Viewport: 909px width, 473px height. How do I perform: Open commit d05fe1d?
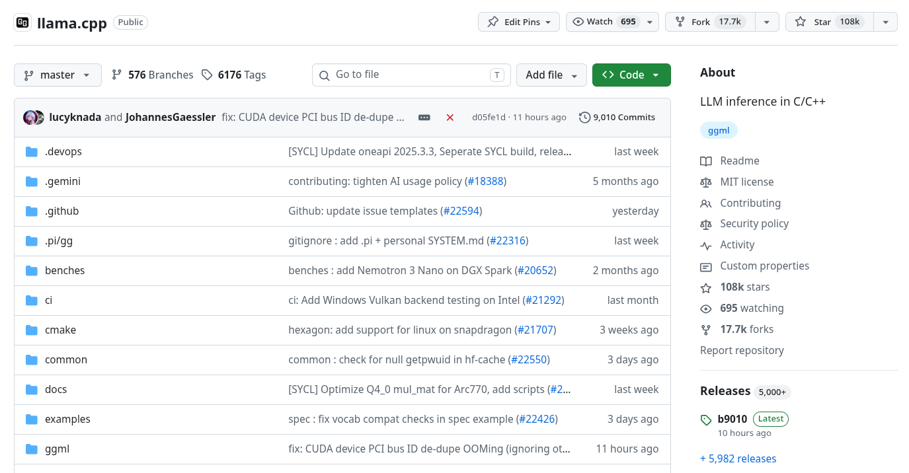489,118
